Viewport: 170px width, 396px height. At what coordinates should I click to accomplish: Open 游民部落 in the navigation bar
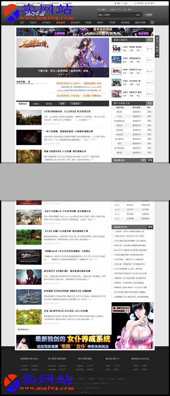pos(125,23)
